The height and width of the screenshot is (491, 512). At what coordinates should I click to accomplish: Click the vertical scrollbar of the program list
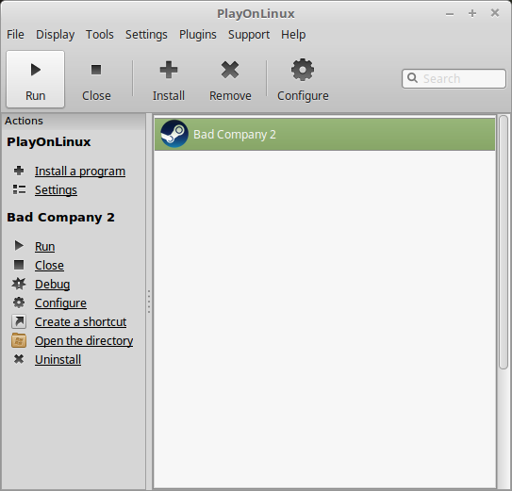coord(504,242)
